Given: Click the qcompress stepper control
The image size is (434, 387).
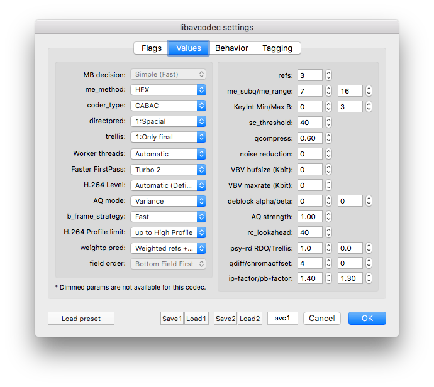Looking at the screenshot, I should click(x=328, y=138).
